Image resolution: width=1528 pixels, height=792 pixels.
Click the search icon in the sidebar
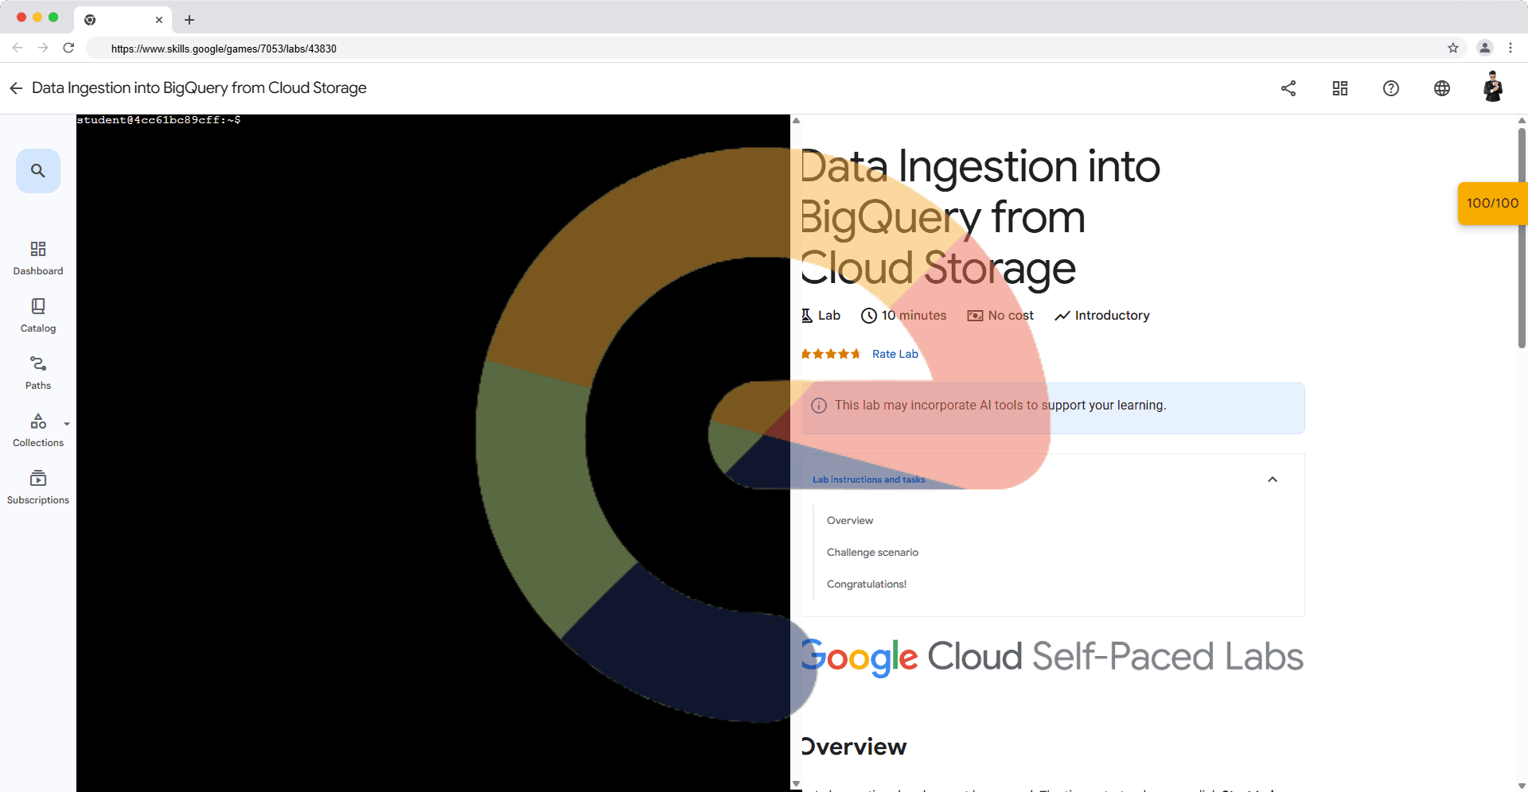[38, 171]
